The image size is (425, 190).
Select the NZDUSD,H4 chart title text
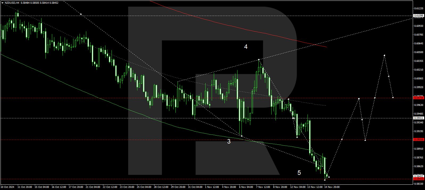12,3
